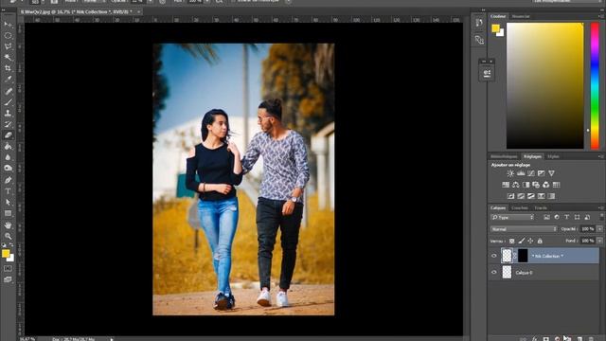606x341 pixels.
Task: Toggle adjustment layer filter
Action: [x=557, y=217]
